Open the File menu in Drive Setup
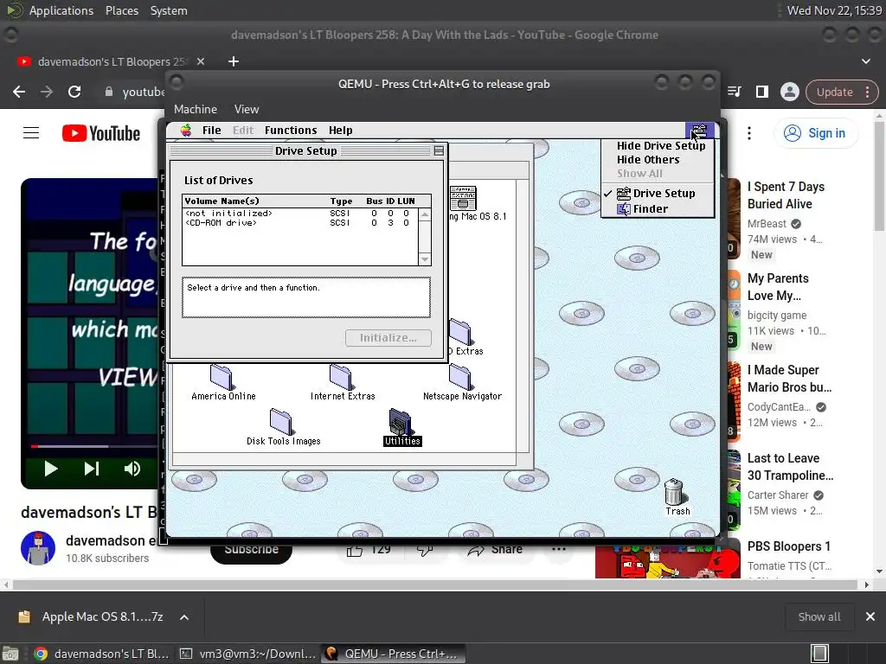Screen dimensions: 886x664 pos(212,131)
